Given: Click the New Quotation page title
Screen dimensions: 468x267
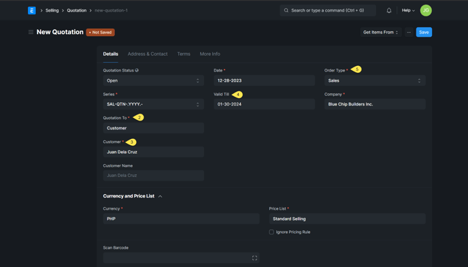Looking at the screenshot, I should pyautogui.click(x=60, y=32).
